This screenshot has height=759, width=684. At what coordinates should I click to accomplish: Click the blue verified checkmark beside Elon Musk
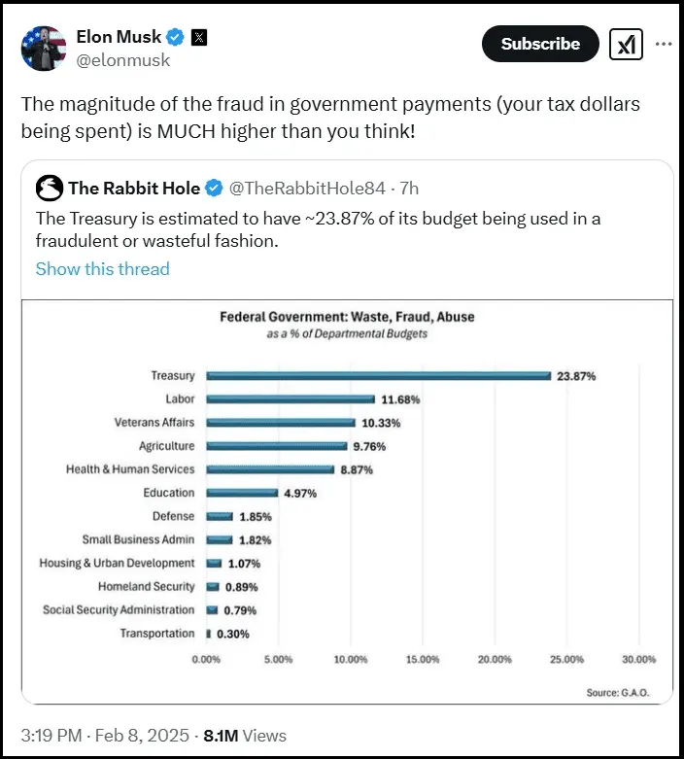point(175,38)
